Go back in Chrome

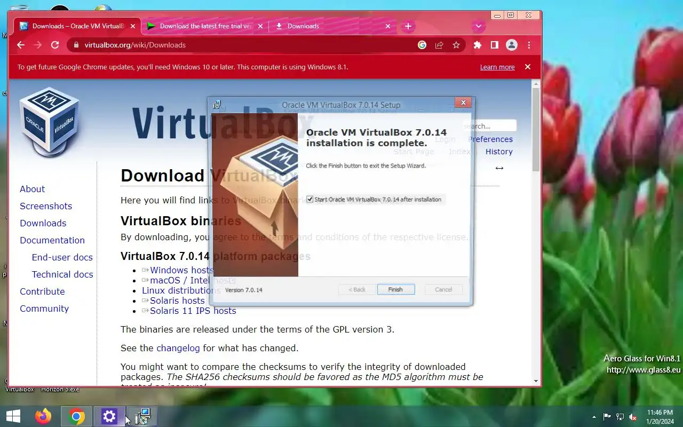coord(21,45)
